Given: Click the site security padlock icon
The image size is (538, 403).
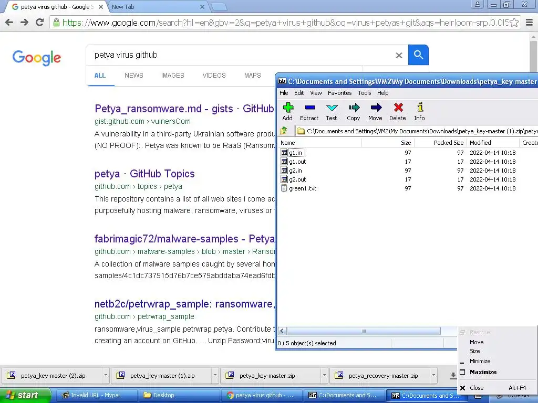Looking at the screenshot, I should [x=56, y=23].
